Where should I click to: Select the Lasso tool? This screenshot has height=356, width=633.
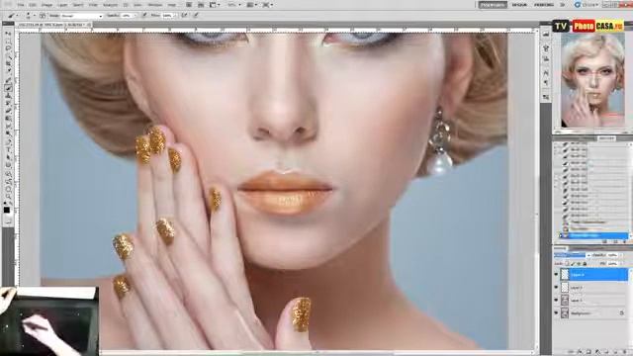(8, 48)
